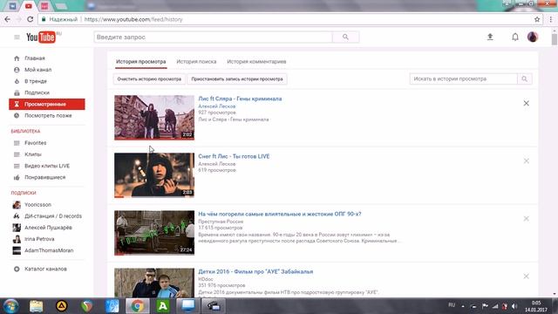Open Google Chrome from taskbar
Image resolution: width=558 pixels, height=314 pixels.
point(138,306)
